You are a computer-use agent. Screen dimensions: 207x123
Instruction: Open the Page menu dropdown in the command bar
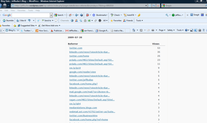point(162,30)
